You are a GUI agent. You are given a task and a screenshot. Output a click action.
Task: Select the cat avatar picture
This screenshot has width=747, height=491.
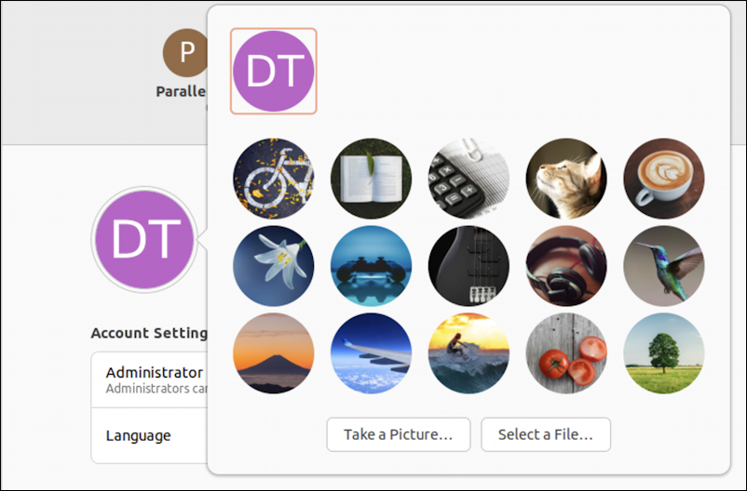pos(566,179)
